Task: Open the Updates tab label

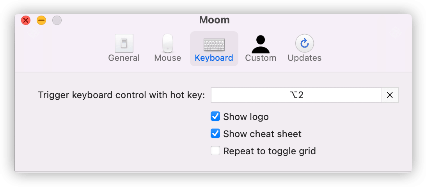Action: pos(305,58)
